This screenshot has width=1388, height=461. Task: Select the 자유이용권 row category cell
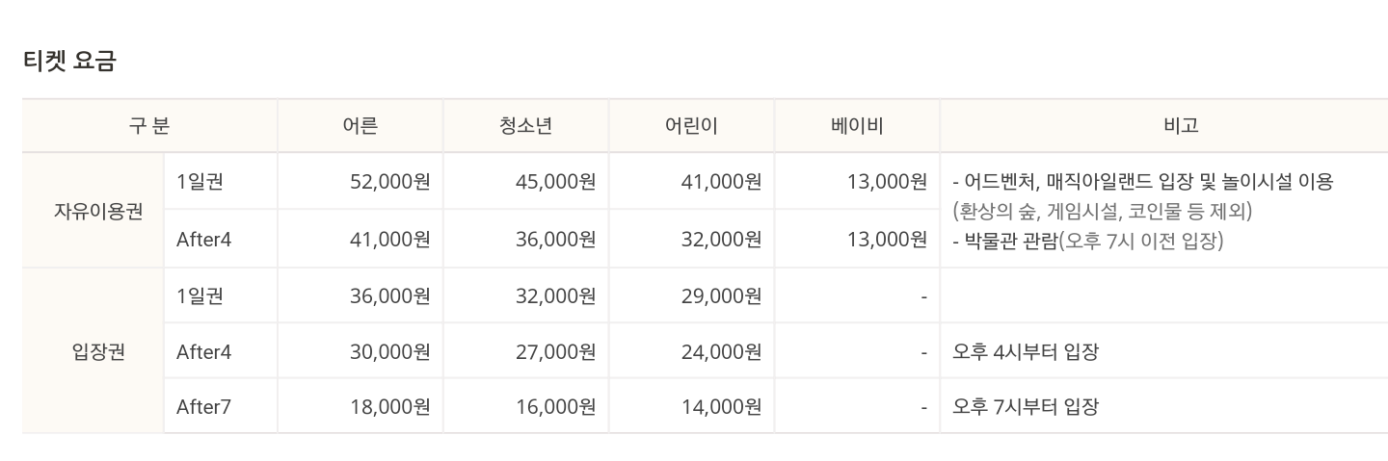(98, 211)
